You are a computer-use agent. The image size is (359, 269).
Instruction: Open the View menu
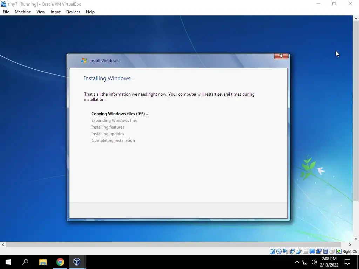pos(41,12)
